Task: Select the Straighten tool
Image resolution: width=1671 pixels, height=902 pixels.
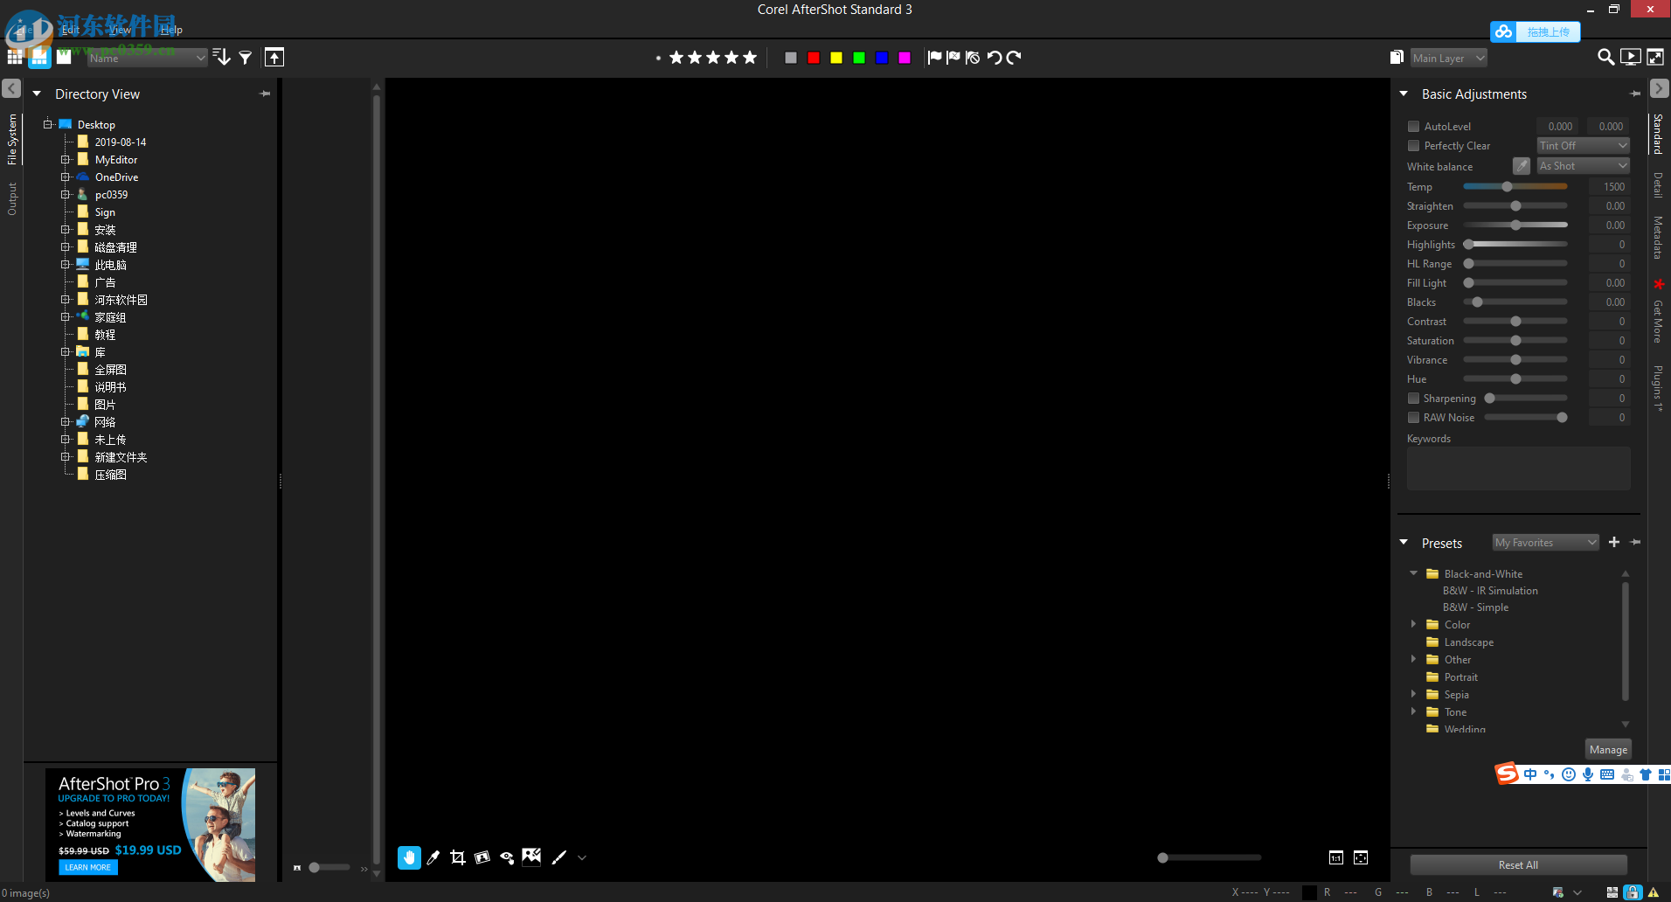Action: click(482, 857)
